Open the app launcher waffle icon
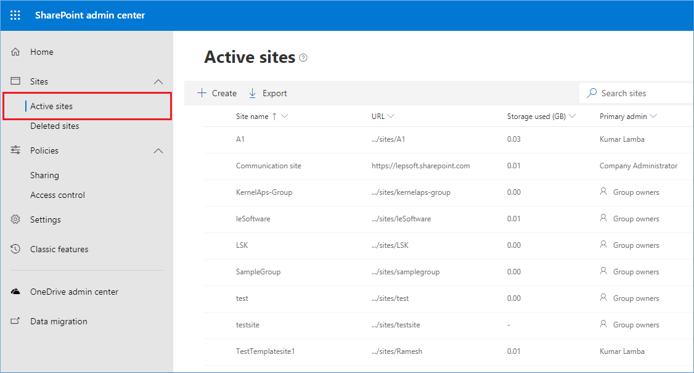 pos(15,15)
